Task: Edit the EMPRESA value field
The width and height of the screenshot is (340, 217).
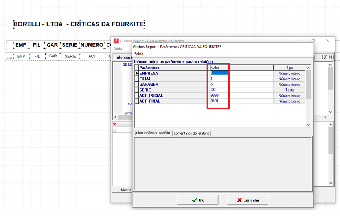Action: [242, 73]
